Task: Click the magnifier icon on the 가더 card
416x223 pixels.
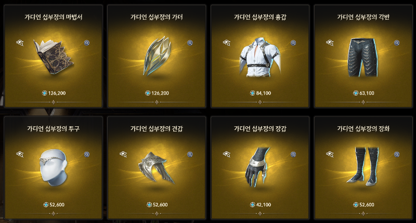Action: click(x=190, y=43)
